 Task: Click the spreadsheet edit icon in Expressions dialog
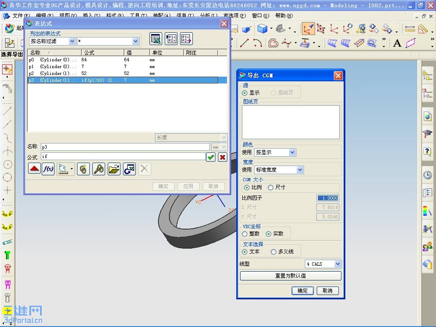click(x=156, y=39)
